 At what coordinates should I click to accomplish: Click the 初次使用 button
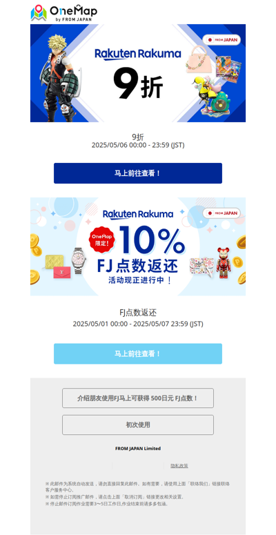(138, 425)
